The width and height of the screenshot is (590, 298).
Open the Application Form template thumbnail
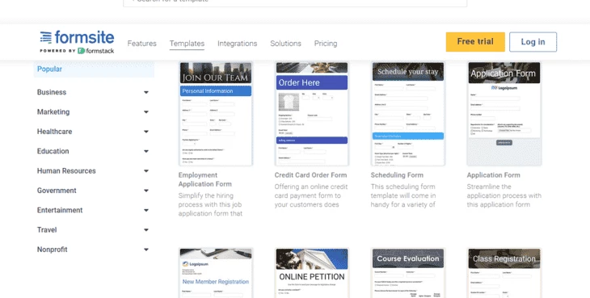pos(504,114)
